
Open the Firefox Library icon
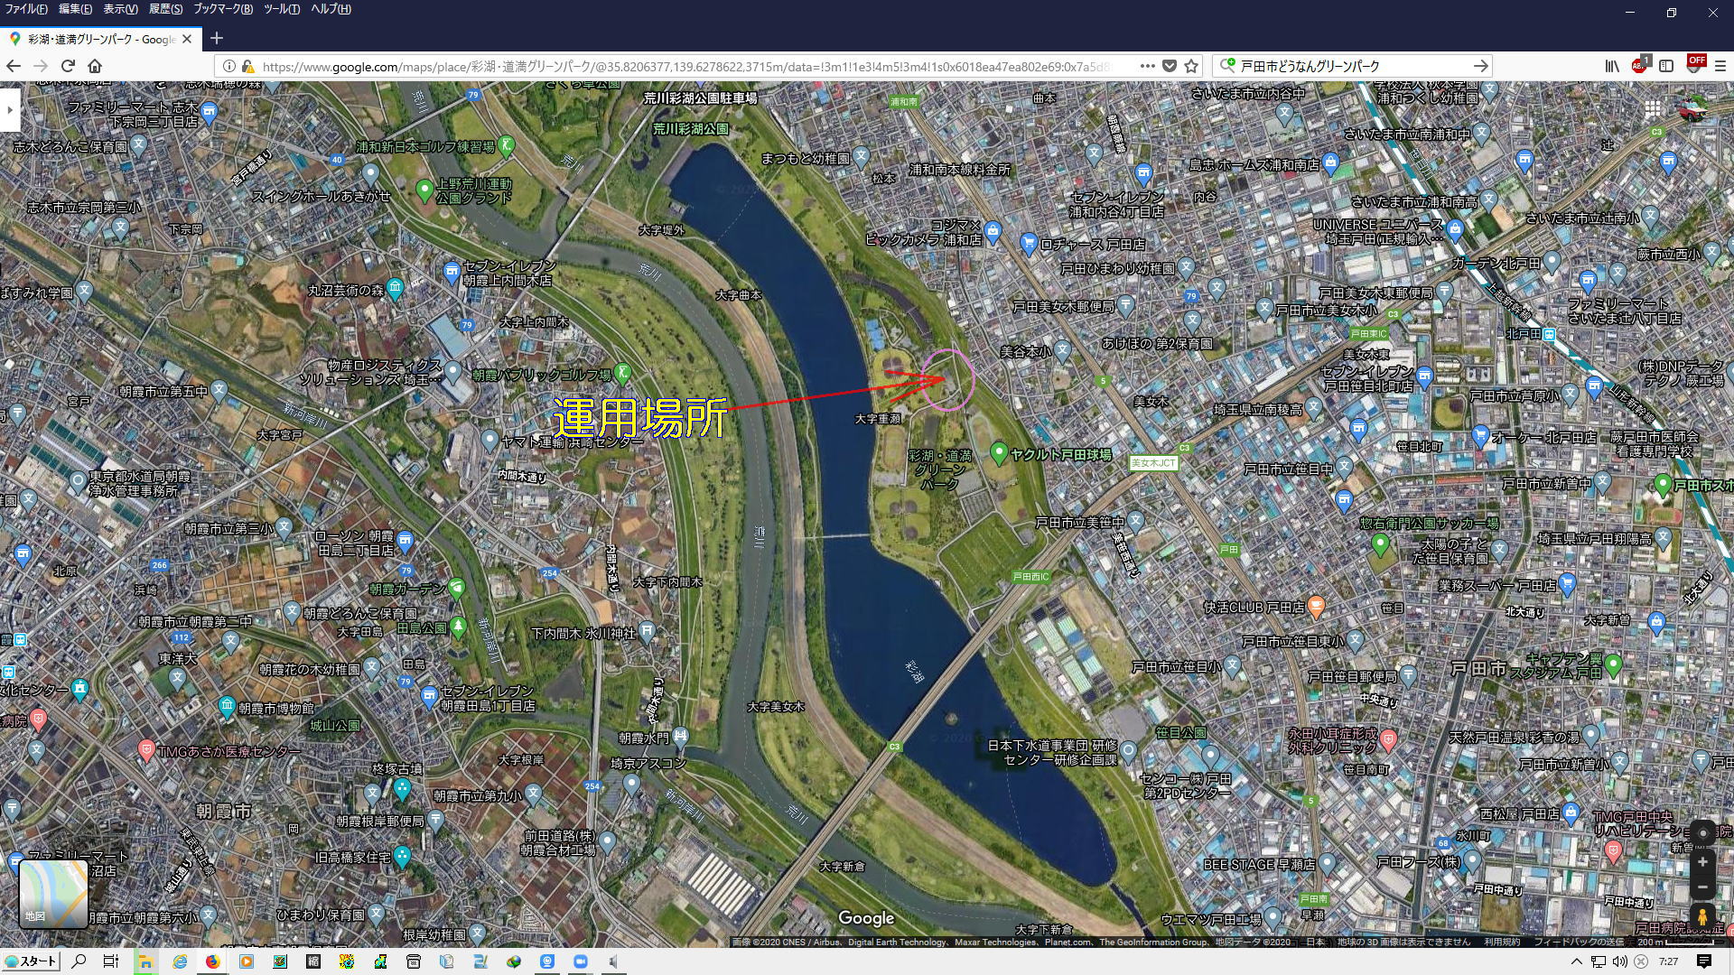pos(1612,66)
